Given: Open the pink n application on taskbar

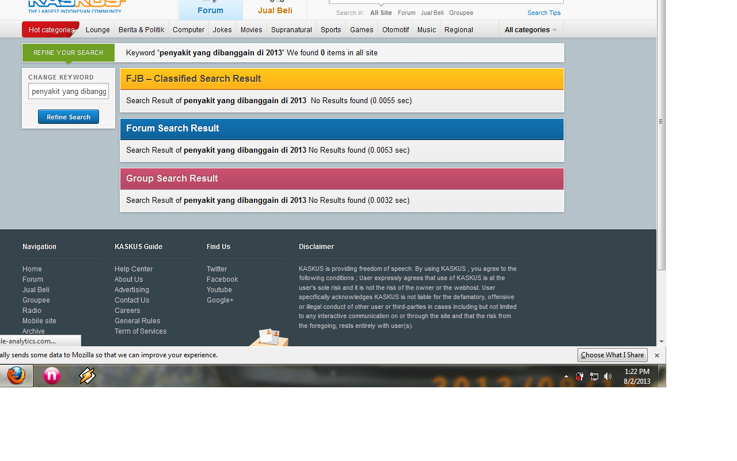Looking at the screenshot, I should tap(52, 376).
